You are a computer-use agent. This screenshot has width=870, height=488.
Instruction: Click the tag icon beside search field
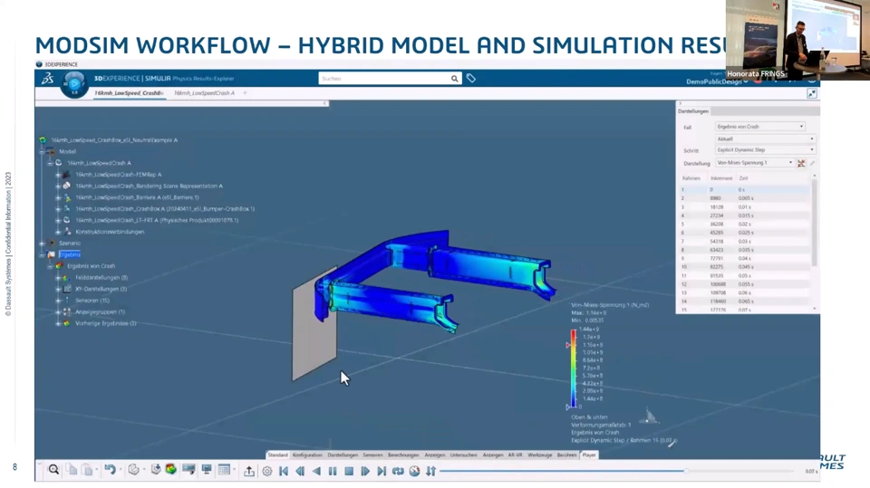tap(471, 79)
